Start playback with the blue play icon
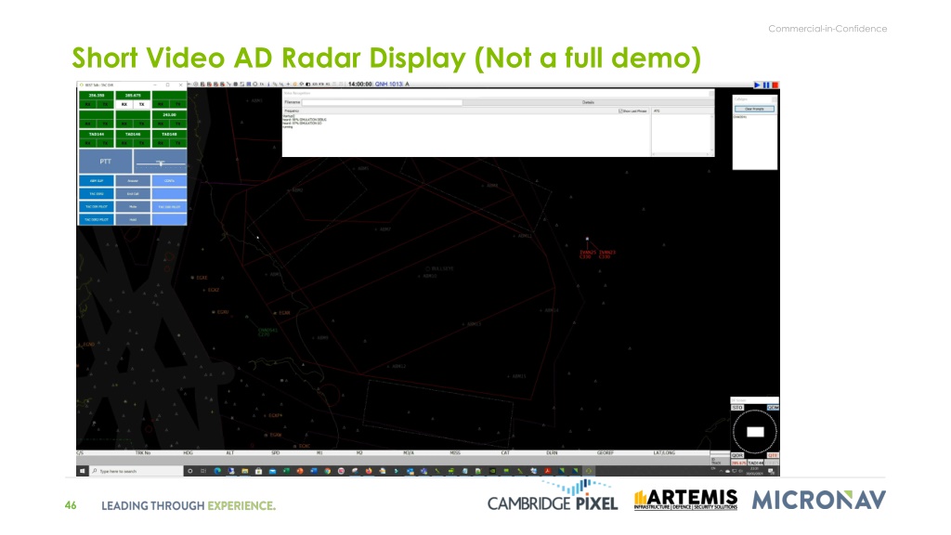The height and width of the screenshot is (535, 951). click(x=757, y=85)
